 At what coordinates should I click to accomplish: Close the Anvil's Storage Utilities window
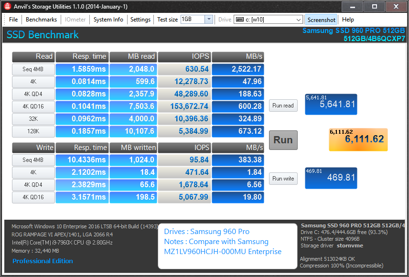click(396, 7)
